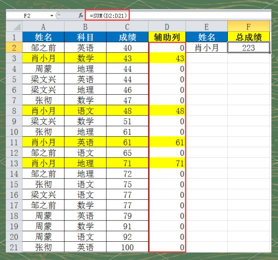Click the fx insert function icon

click(x=80, y=16)
